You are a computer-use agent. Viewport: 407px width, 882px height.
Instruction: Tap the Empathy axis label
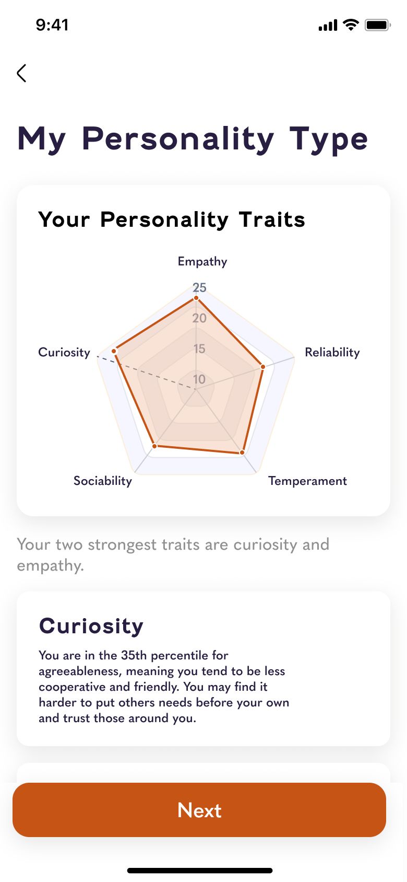[x=202, y=261]
